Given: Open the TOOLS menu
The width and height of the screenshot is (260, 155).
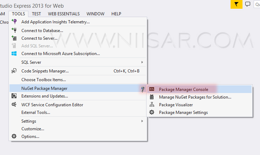Looking at the screenshot, I should [x=19, y=14].
